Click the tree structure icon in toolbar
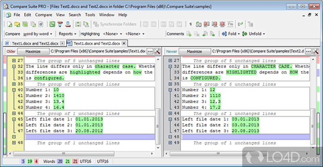Viewport: 323px width, 167px height. coord(250,24)
